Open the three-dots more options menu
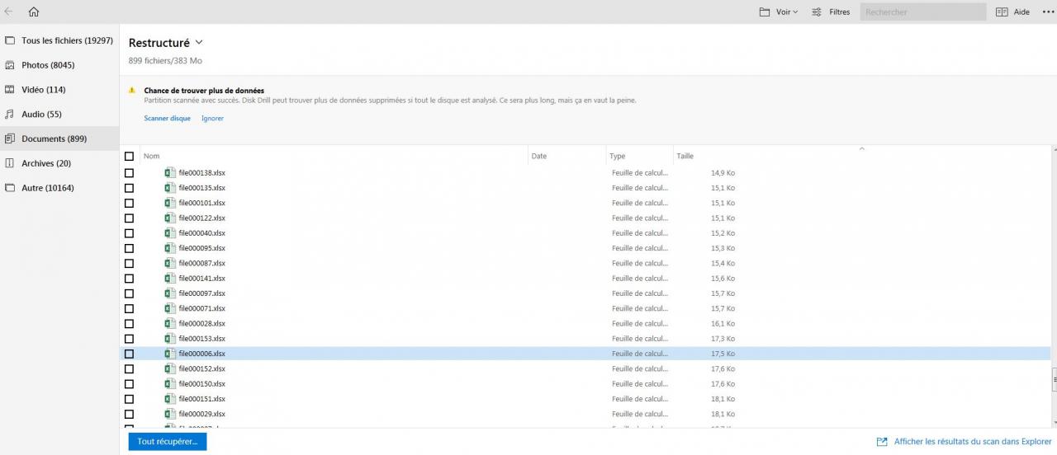This screenshot has width=1057, height=455. click(1049, 12)
